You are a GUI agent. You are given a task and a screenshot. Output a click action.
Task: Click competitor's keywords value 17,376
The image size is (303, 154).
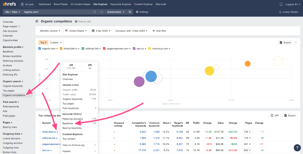[x=142, y=150]
